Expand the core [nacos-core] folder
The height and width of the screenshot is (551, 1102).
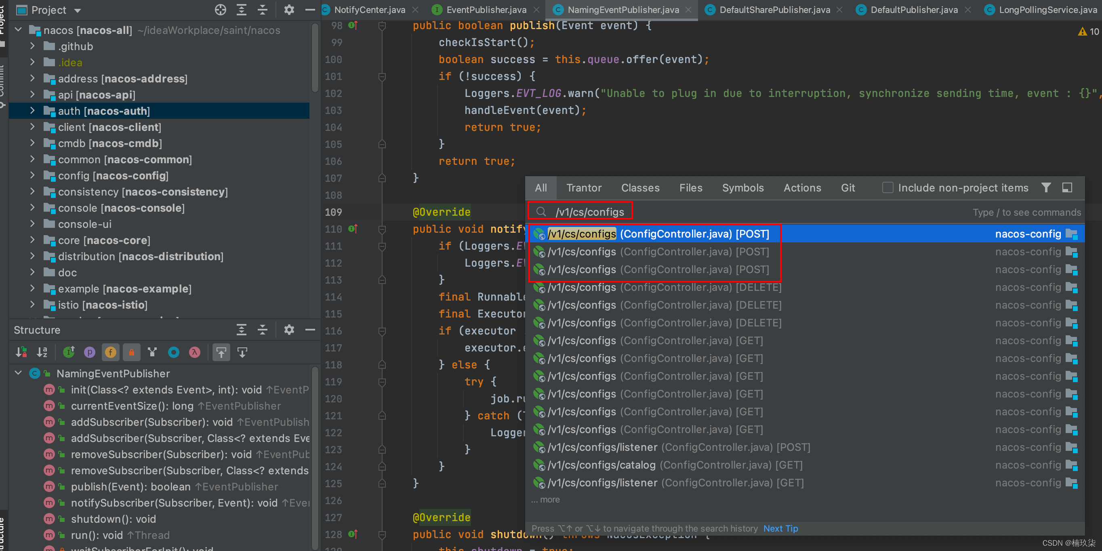coord(32,240)
